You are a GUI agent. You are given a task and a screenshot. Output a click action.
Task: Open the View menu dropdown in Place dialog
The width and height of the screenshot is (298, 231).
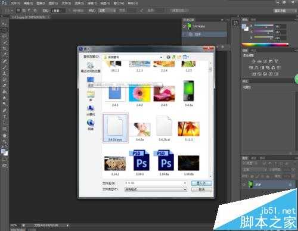(186, 57)
